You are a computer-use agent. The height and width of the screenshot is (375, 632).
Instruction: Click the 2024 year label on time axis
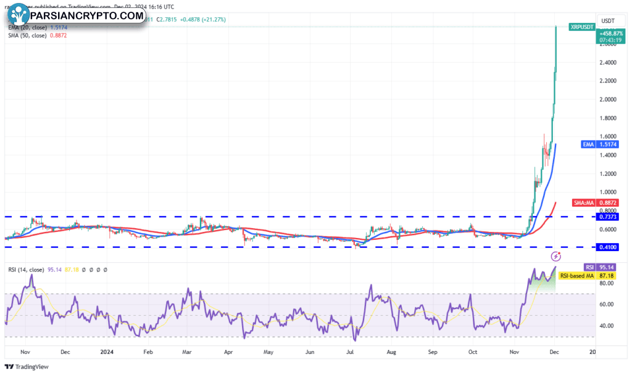pos(107,352)
